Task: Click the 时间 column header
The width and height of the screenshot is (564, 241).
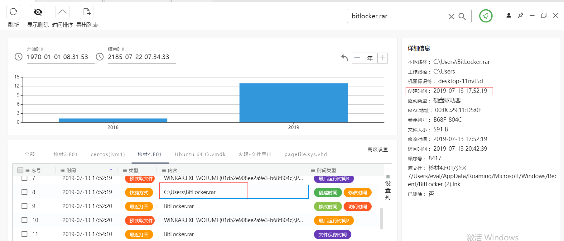Action: (71, 170)
